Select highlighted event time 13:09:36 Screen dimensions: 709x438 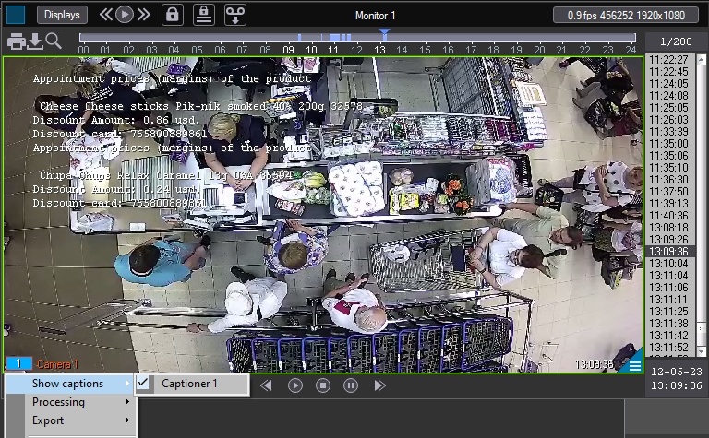click(668, 252)
